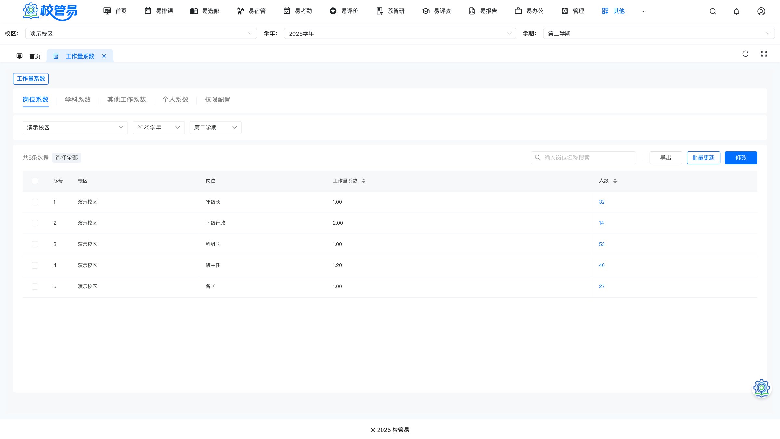Open the 首页 monitor icon in top navigation

pyautogui.click(x=107, y=11)
